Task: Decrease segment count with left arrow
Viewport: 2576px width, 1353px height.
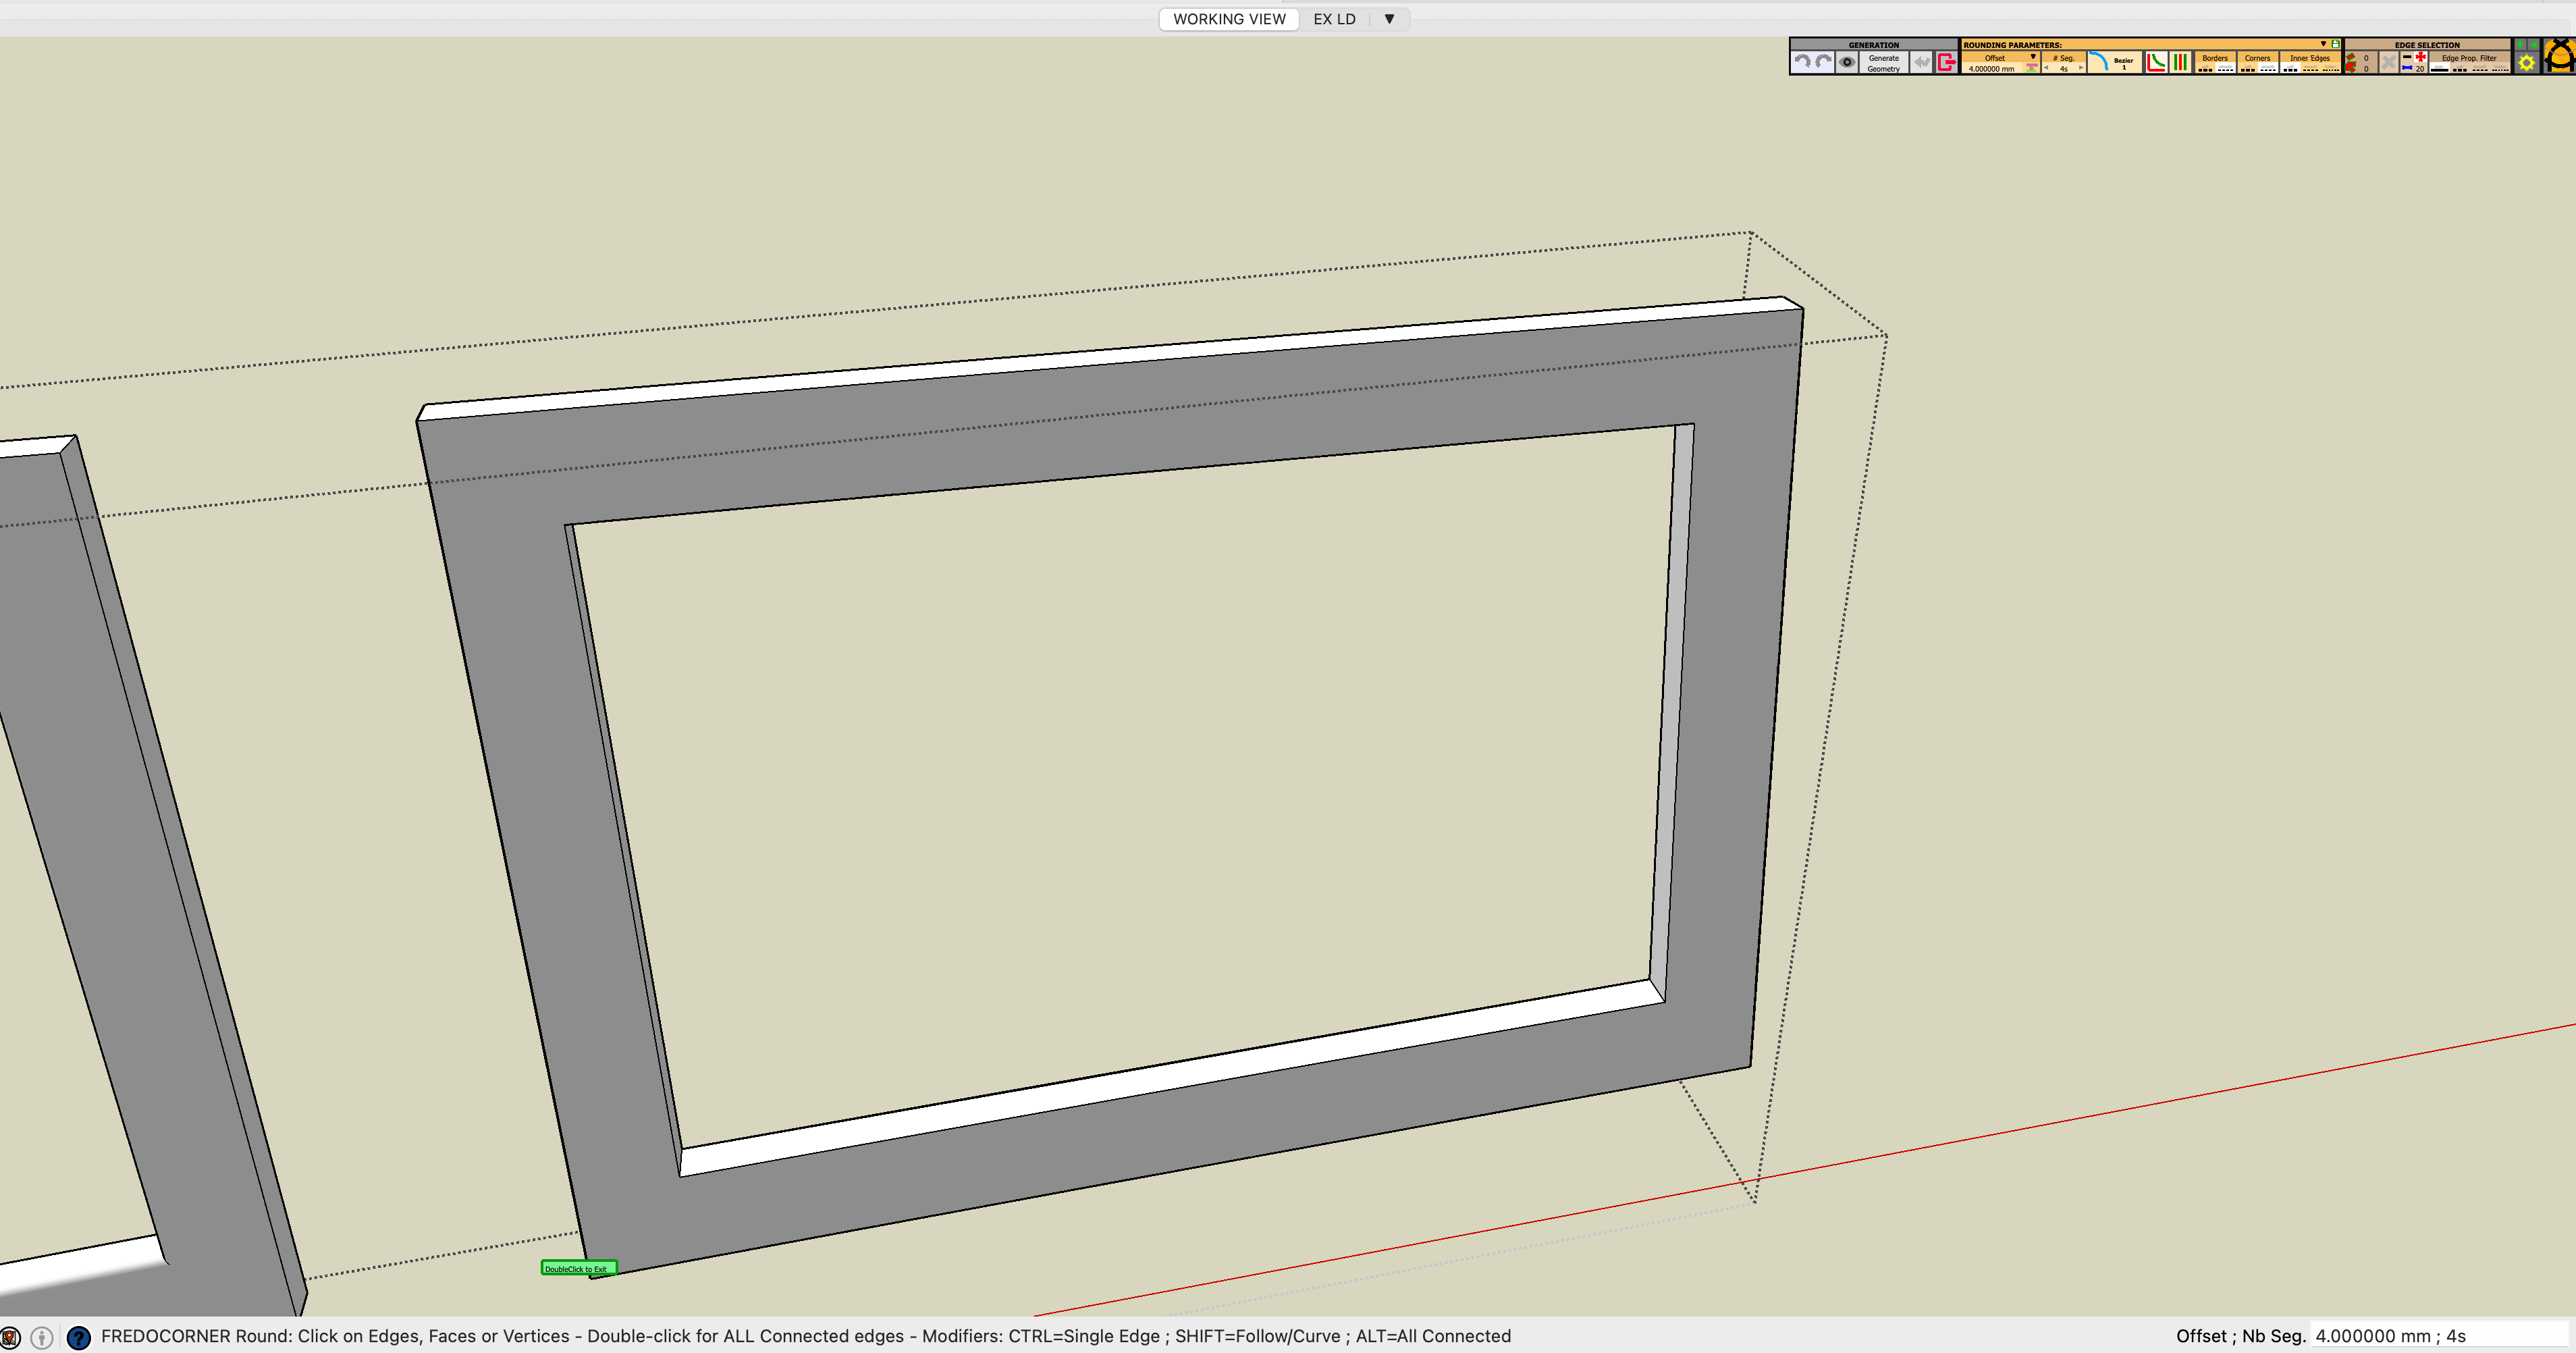Action: tap(2046, 68)
